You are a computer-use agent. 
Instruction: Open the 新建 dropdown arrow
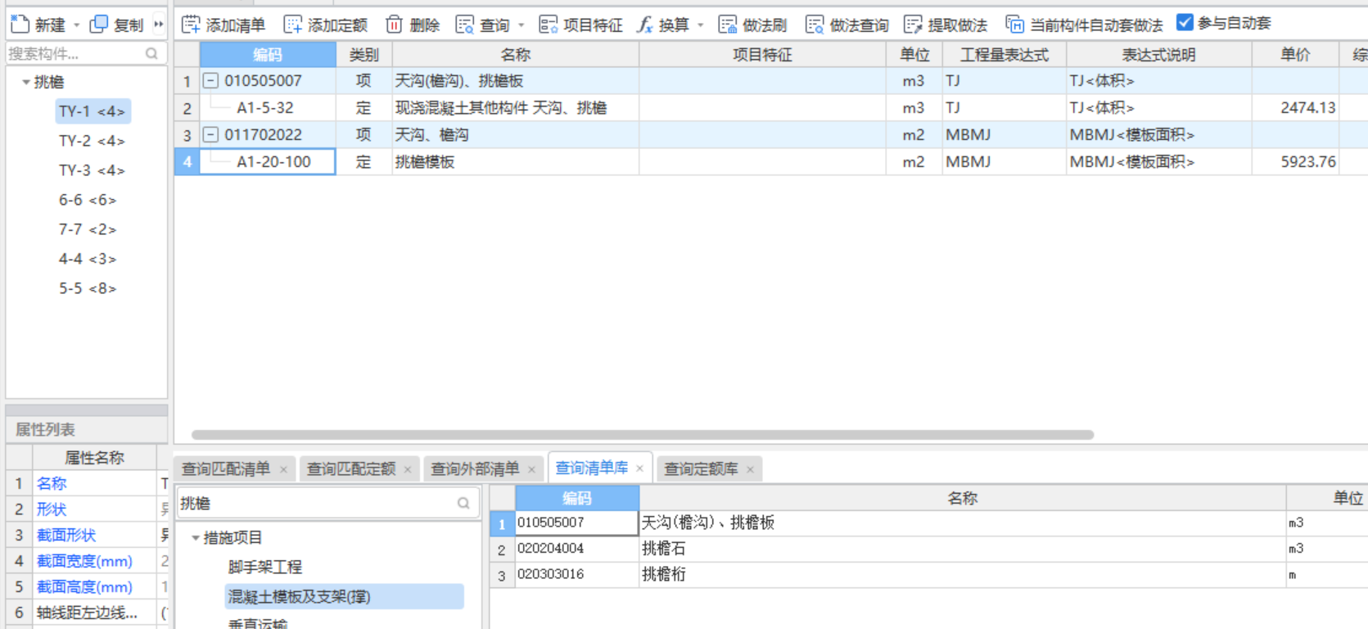(x=77, y=25)
